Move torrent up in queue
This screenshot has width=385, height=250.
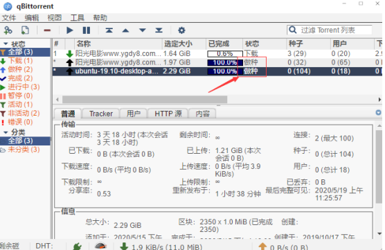click(126, 30)
